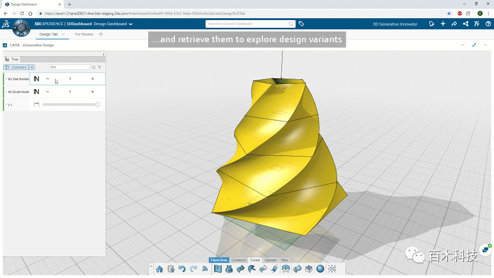This screenshot has width=494, height=278.
Task: Increase My Side Number with plus button
Action: tap(93, 79)
